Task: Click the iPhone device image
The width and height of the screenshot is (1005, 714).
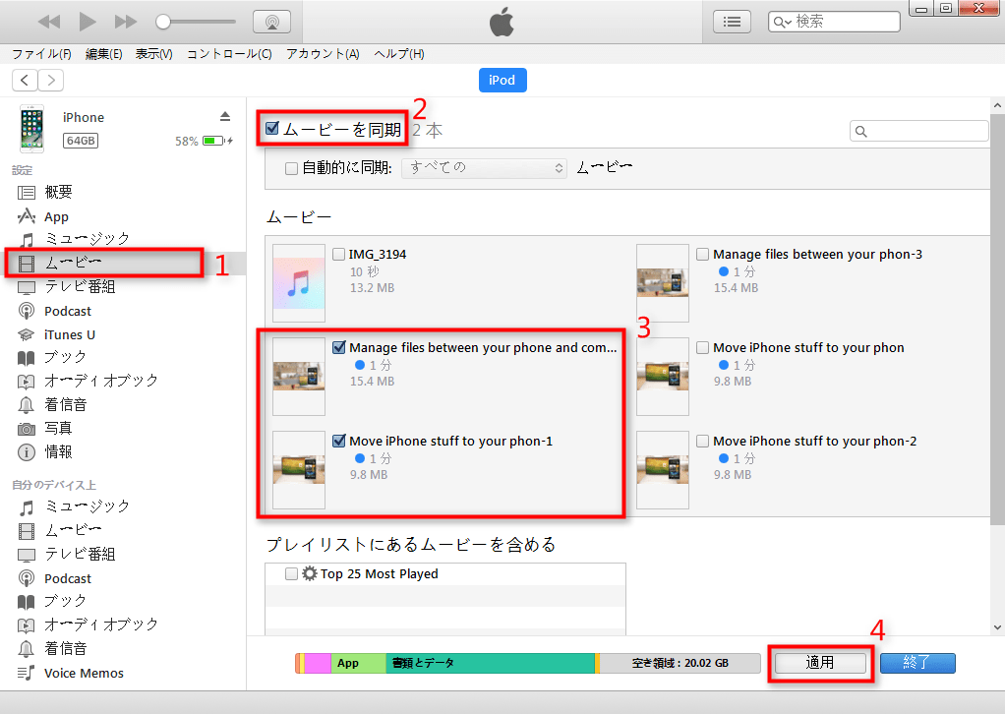Action: (31, 129)
